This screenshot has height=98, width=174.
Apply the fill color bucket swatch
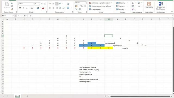[x=38, y=8]
